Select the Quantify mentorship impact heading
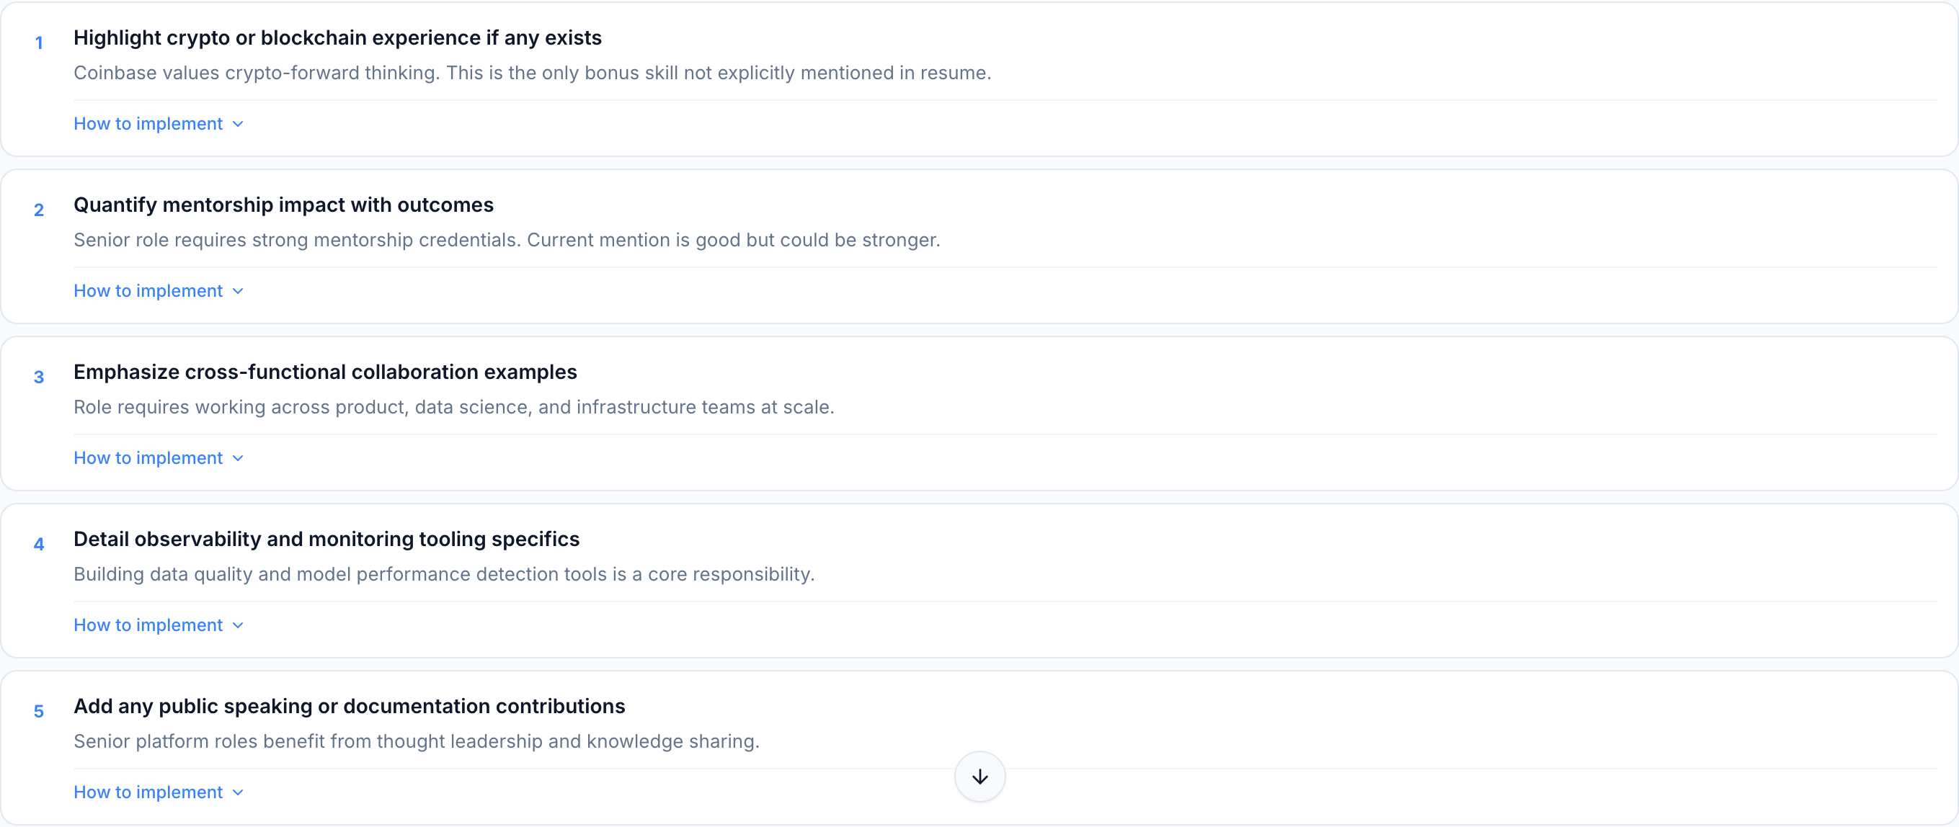The width and height of the screenshot is (1959, 827). tap(283, 205)
